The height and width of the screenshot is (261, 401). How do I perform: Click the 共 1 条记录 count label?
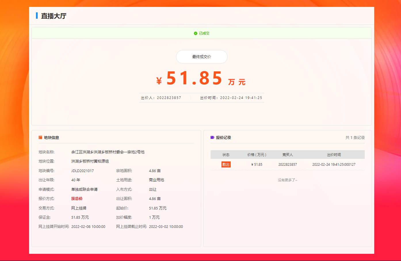pos(355,138)
